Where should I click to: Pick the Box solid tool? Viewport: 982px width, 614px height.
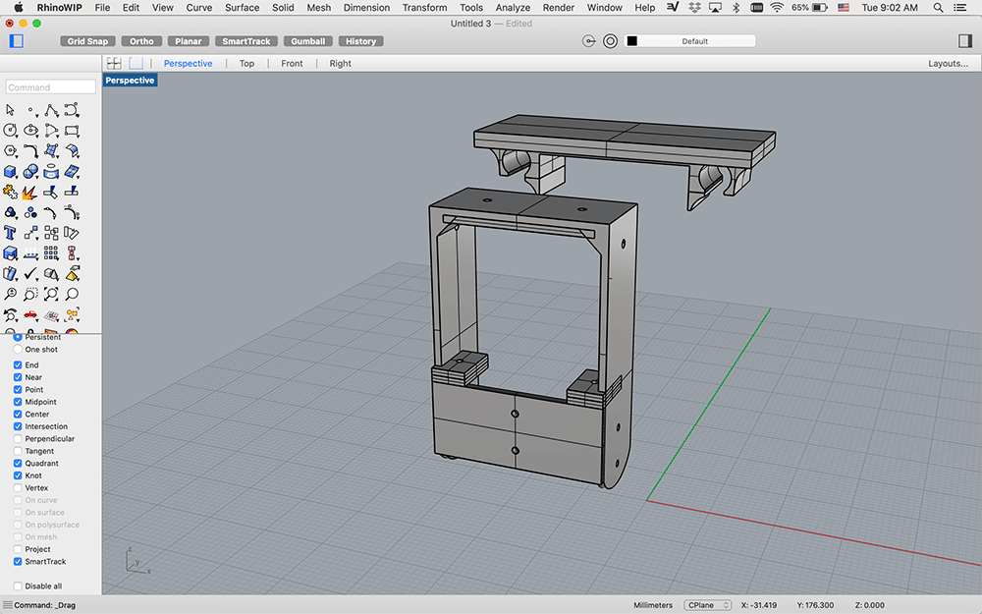point(10,172)
